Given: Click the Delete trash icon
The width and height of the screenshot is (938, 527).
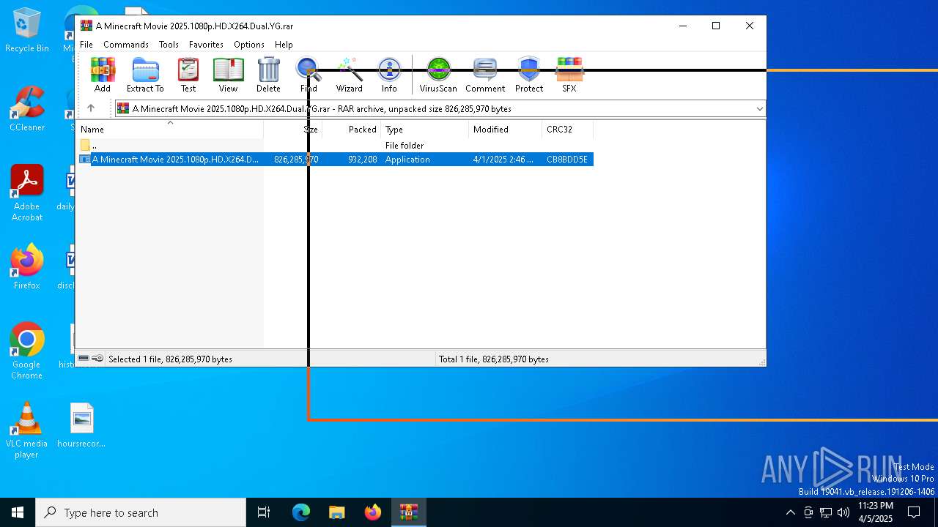Looking at the screenshot, I should click(268, 75).
